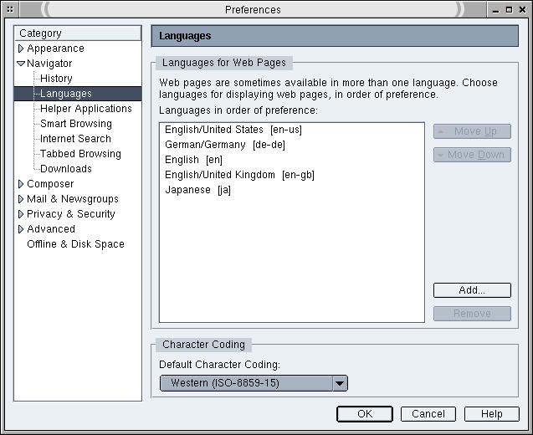Select History under Navigator
The height and width of the screenshot is (435, 533).
pos(56,79)
